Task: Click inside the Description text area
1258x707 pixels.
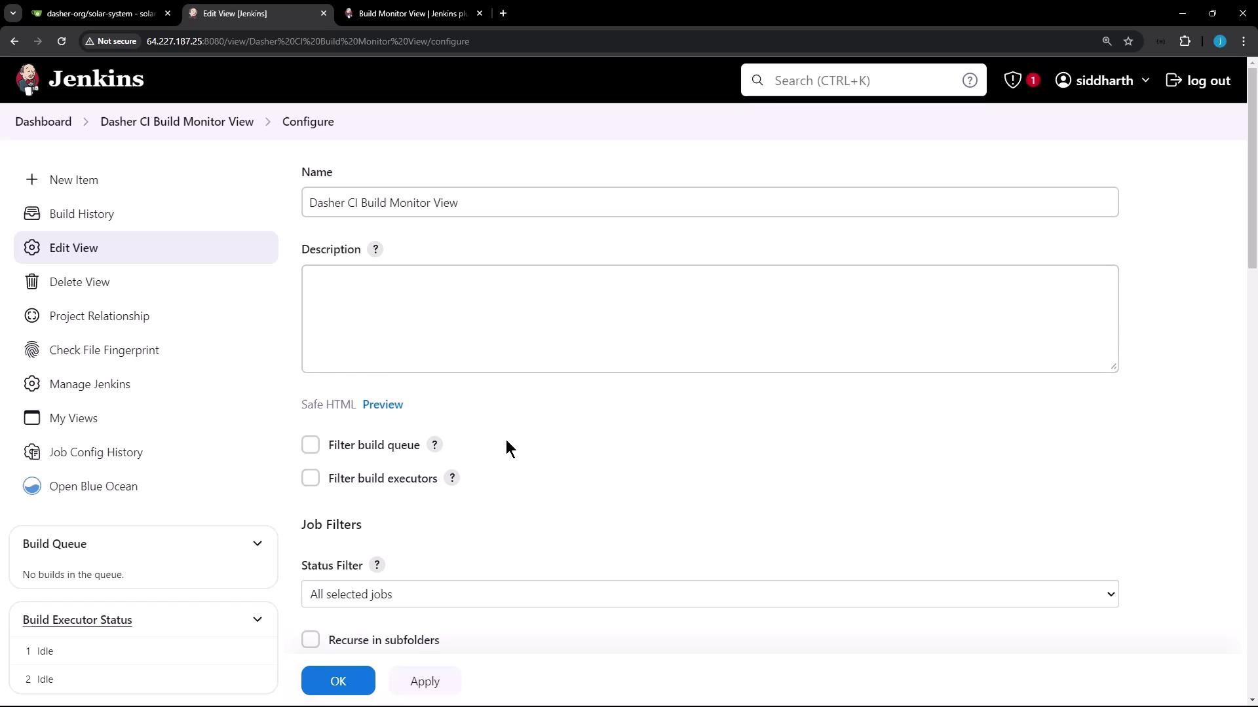Action: click(710, 319)
